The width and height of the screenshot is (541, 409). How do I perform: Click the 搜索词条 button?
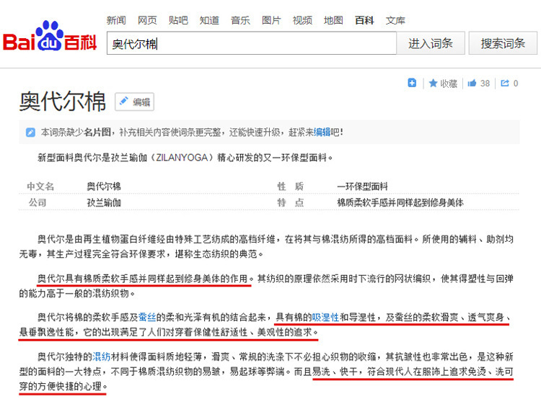point(503,43)
